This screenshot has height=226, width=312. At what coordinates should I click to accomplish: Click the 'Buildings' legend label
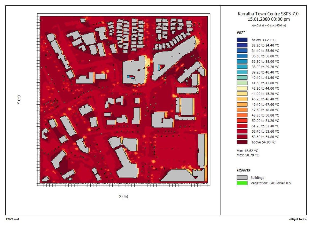tap(257, 178)
